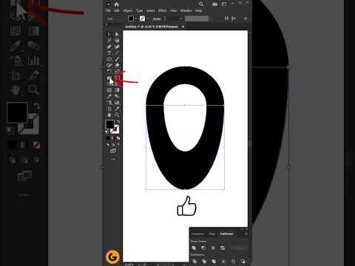Select the Blend tool

(117, 96)
